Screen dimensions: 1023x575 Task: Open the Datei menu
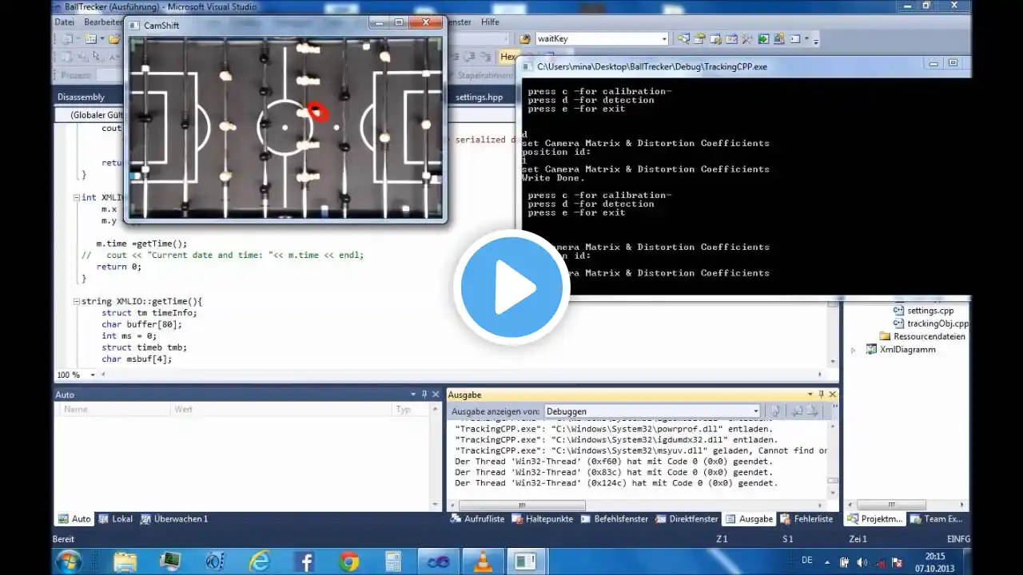tap(65, 22)
